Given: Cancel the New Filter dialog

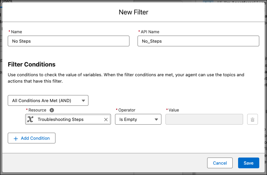Looking at the screenshot, I should (x=220, y=163).
